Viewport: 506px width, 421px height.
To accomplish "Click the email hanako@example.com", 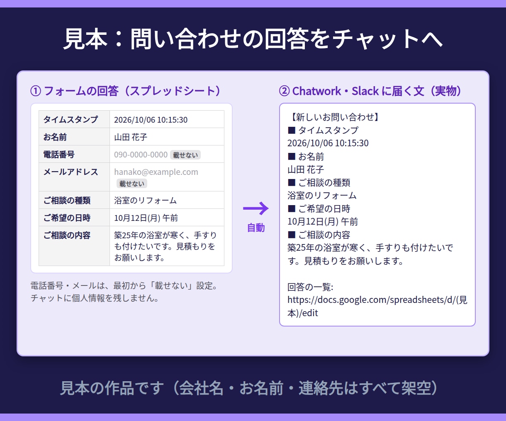I will [x=156, y=172].
